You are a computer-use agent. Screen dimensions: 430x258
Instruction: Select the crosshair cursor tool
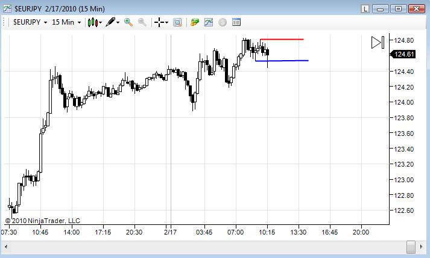tap(159, 22)
